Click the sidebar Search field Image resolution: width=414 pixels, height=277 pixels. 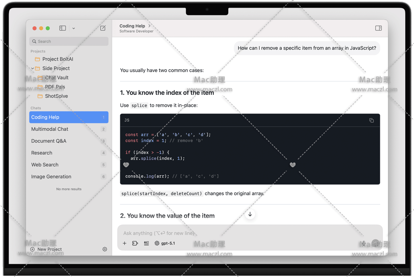pyautogui.click(x=69, y=41)
